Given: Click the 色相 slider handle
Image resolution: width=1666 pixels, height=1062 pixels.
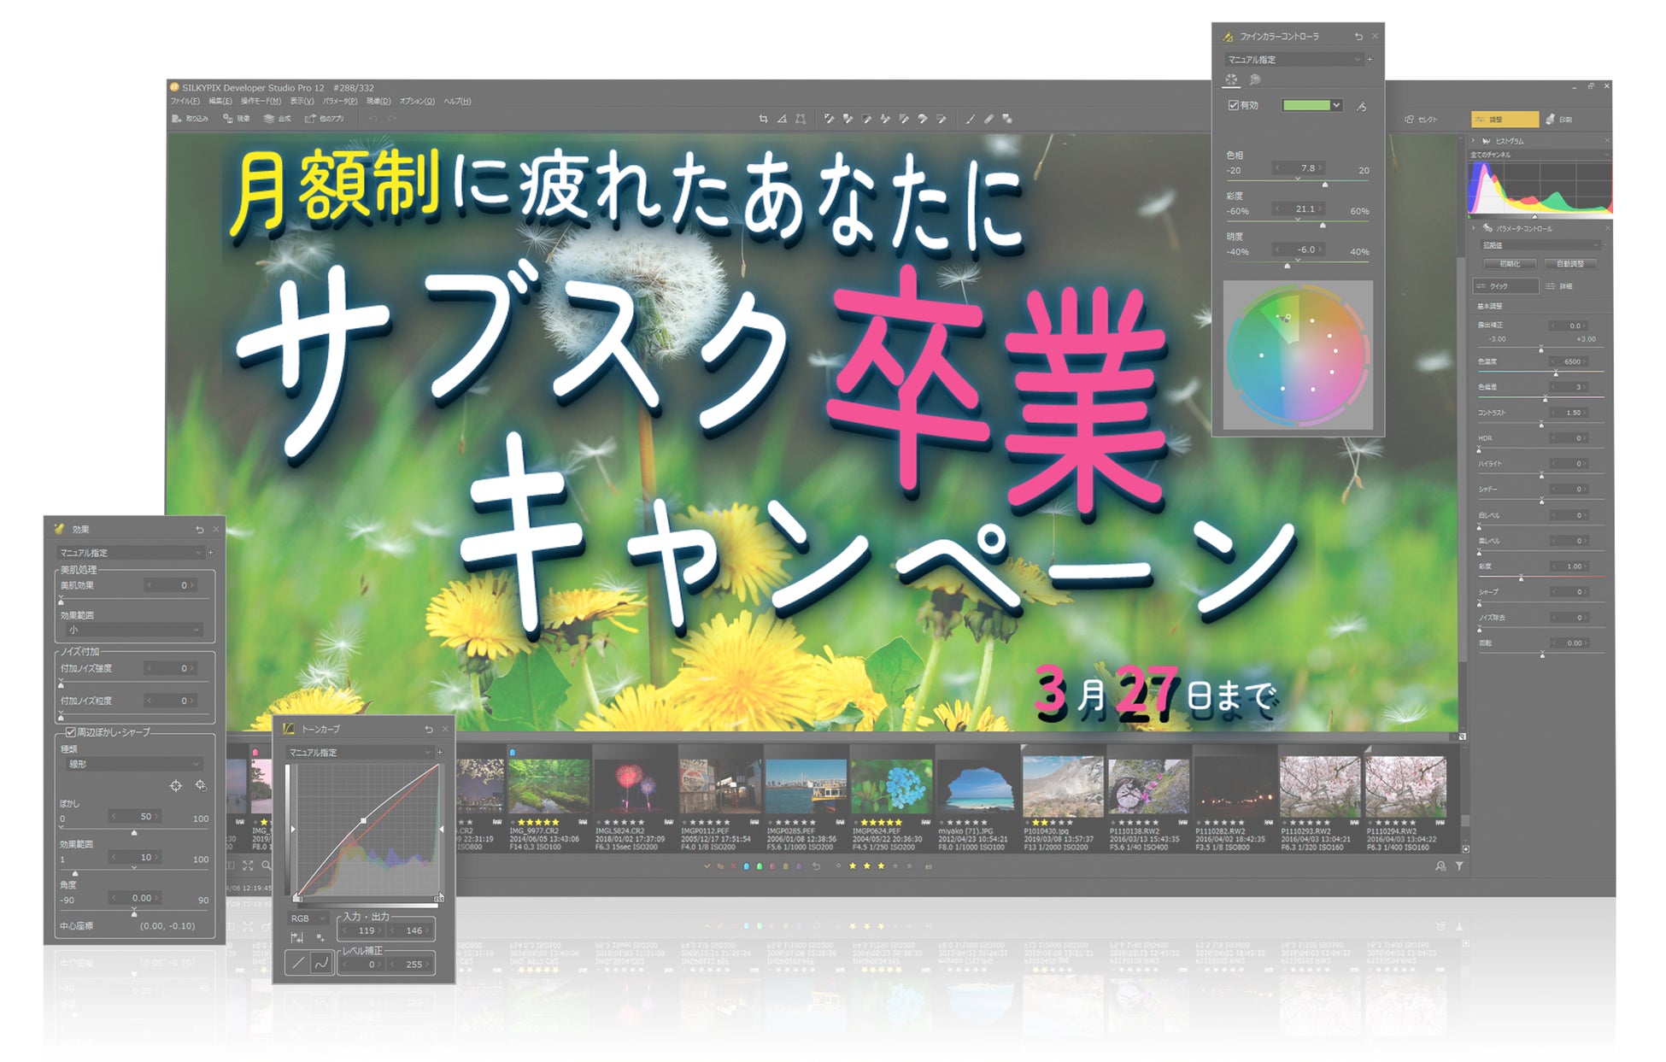Looking at the screenshot, I should 1325,185.
